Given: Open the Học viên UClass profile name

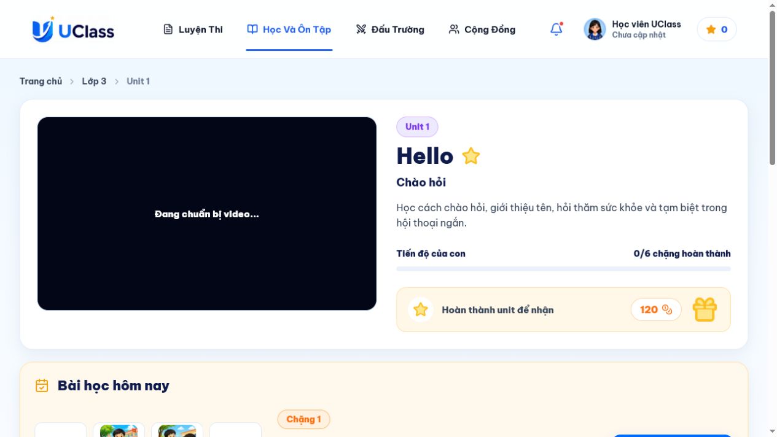Looking at the screenshot, I should pos(646,24).
